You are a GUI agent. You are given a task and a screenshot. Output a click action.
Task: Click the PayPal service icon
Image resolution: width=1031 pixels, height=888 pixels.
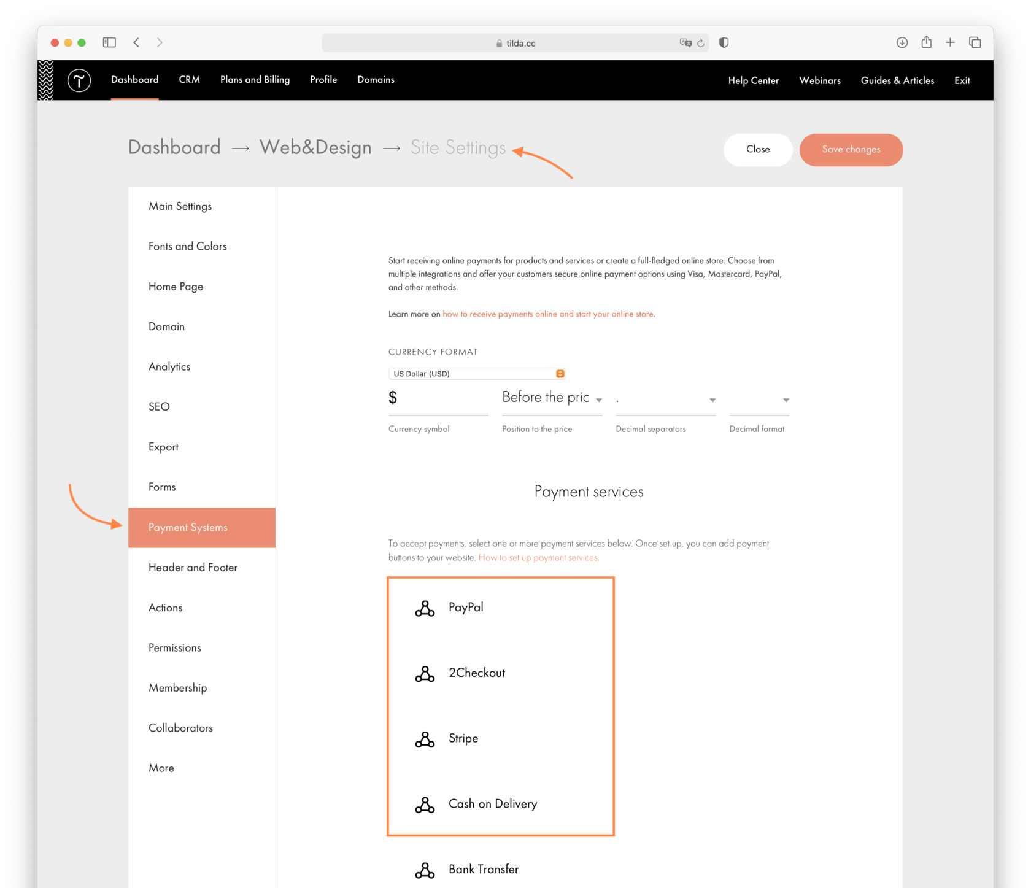[425, 608]
